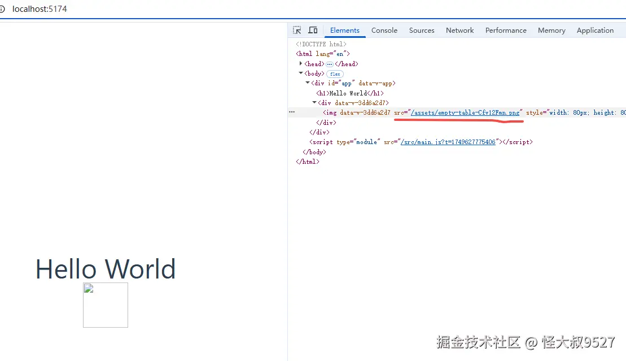Select the h1 Hello World DOM row

pyautogui.click(x=350, y=93)
